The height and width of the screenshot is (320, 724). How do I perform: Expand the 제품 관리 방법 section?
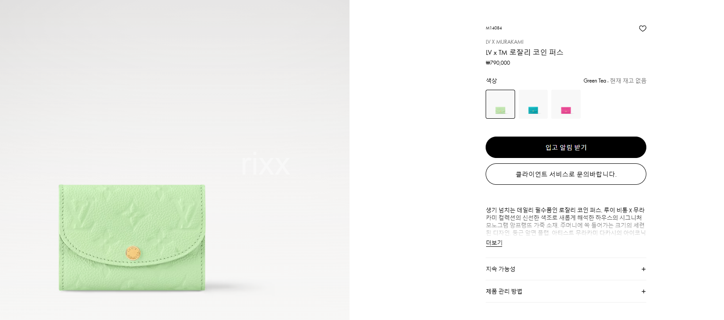pos(566,291)
